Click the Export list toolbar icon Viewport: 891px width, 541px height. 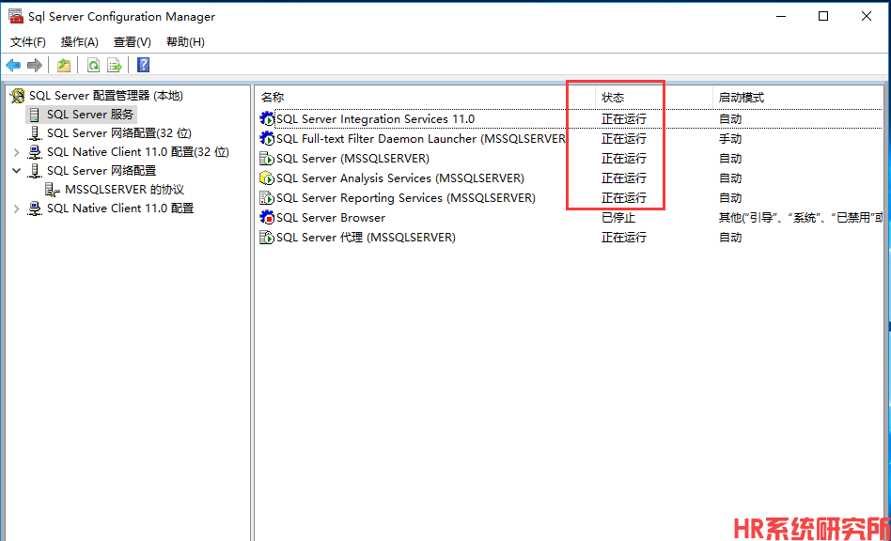(115, 66)
